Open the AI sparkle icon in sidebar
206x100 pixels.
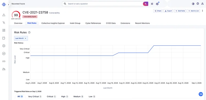point(4,22)
